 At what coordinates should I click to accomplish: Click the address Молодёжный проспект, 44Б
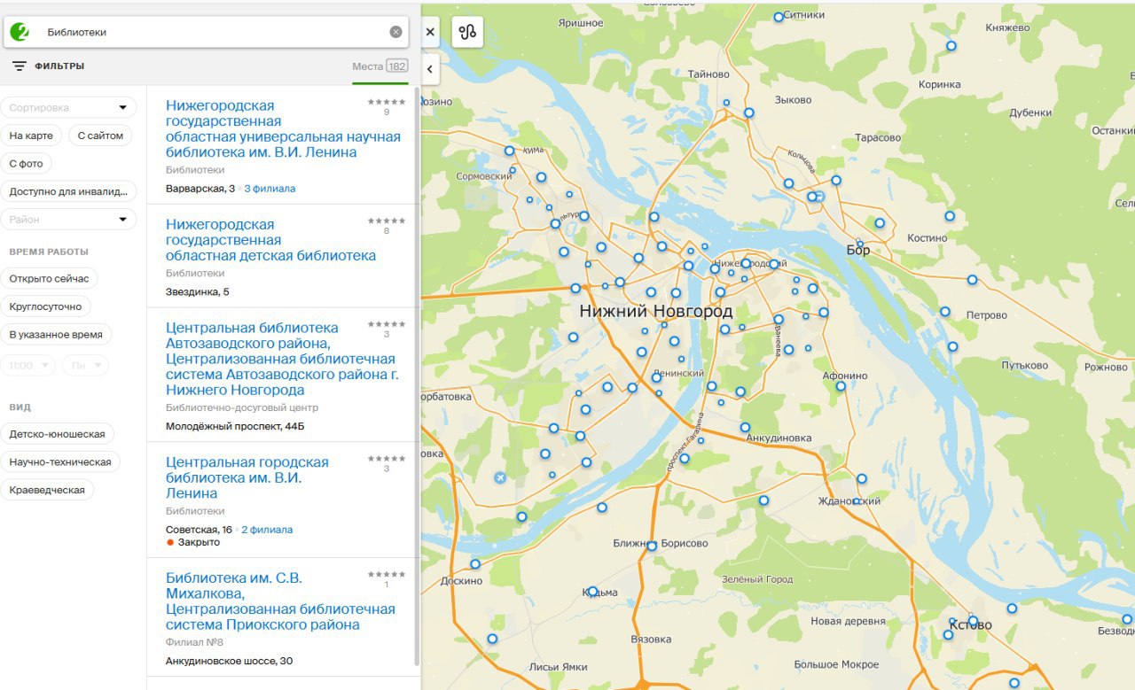[235, 426]
